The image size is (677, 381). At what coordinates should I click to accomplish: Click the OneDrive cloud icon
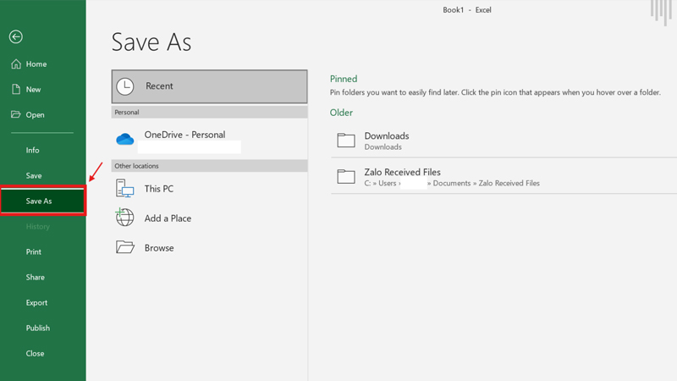click(125, 139)
